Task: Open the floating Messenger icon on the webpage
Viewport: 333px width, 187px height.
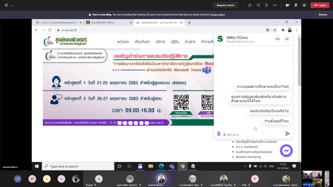Action: click(286, 150)
